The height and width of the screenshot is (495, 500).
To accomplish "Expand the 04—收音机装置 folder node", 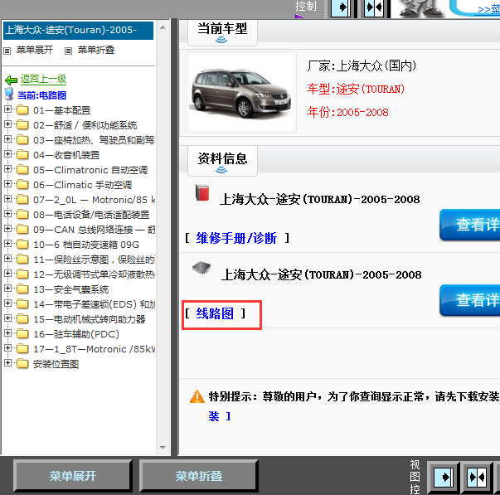I will pos(8,154).
